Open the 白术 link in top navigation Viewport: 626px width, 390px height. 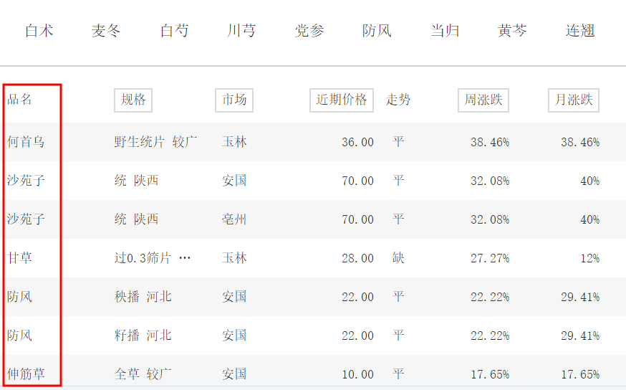[x=39, y=31]
